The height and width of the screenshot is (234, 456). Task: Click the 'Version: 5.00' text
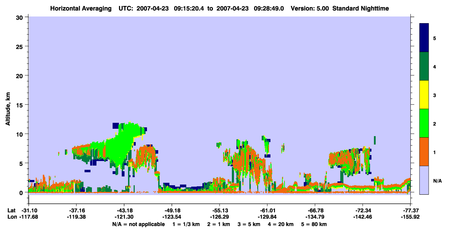309,8
